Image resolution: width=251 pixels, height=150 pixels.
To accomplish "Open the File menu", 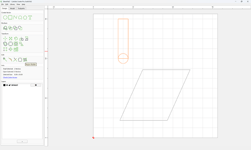I will 3,4.
